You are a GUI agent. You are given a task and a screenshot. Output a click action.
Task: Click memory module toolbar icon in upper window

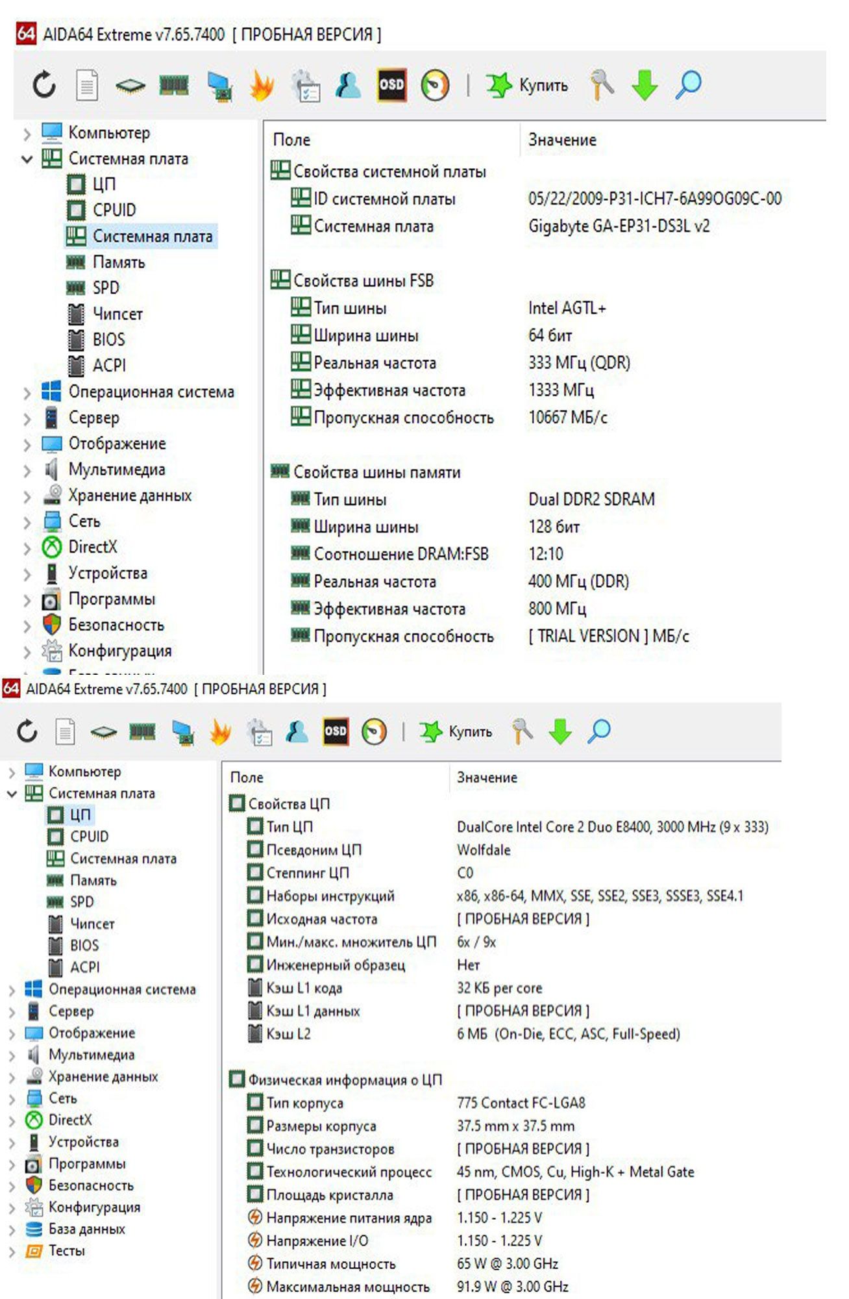[174, 85]
